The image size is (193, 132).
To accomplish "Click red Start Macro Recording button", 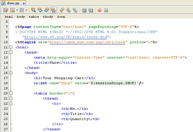I will 100,10.
